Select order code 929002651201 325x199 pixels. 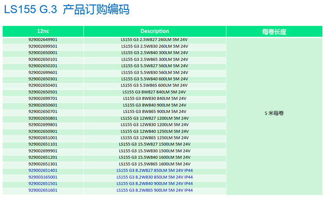[43, 157]
